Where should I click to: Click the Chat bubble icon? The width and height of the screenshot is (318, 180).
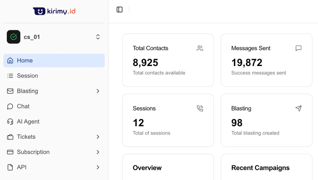pyautogui.click(x=10, y=106)
